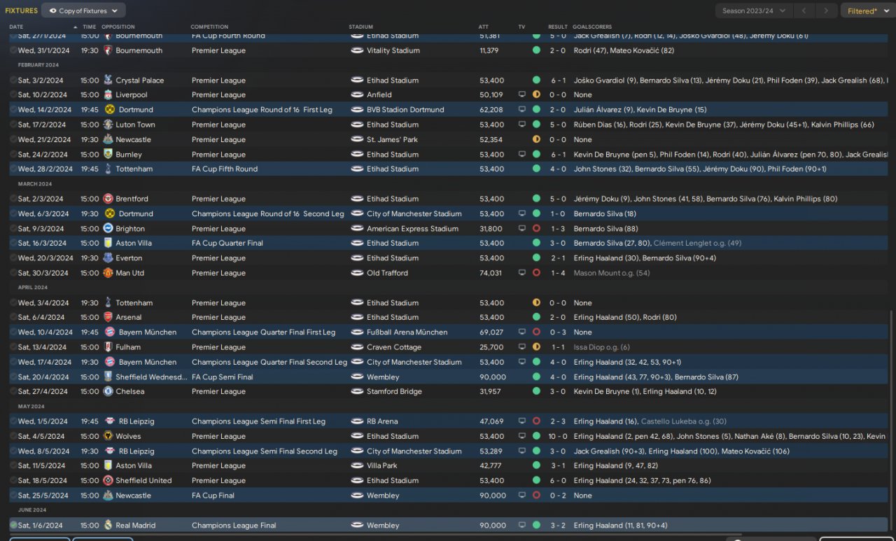Open the Sheffield Wednesday opposition link
The image size is (896, 541).
tap(151, 377)
